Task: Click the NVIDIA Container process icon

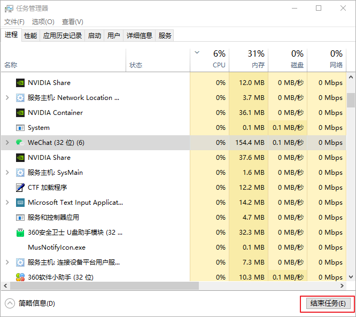Action: pyautogui.click(x=20, y=113)
